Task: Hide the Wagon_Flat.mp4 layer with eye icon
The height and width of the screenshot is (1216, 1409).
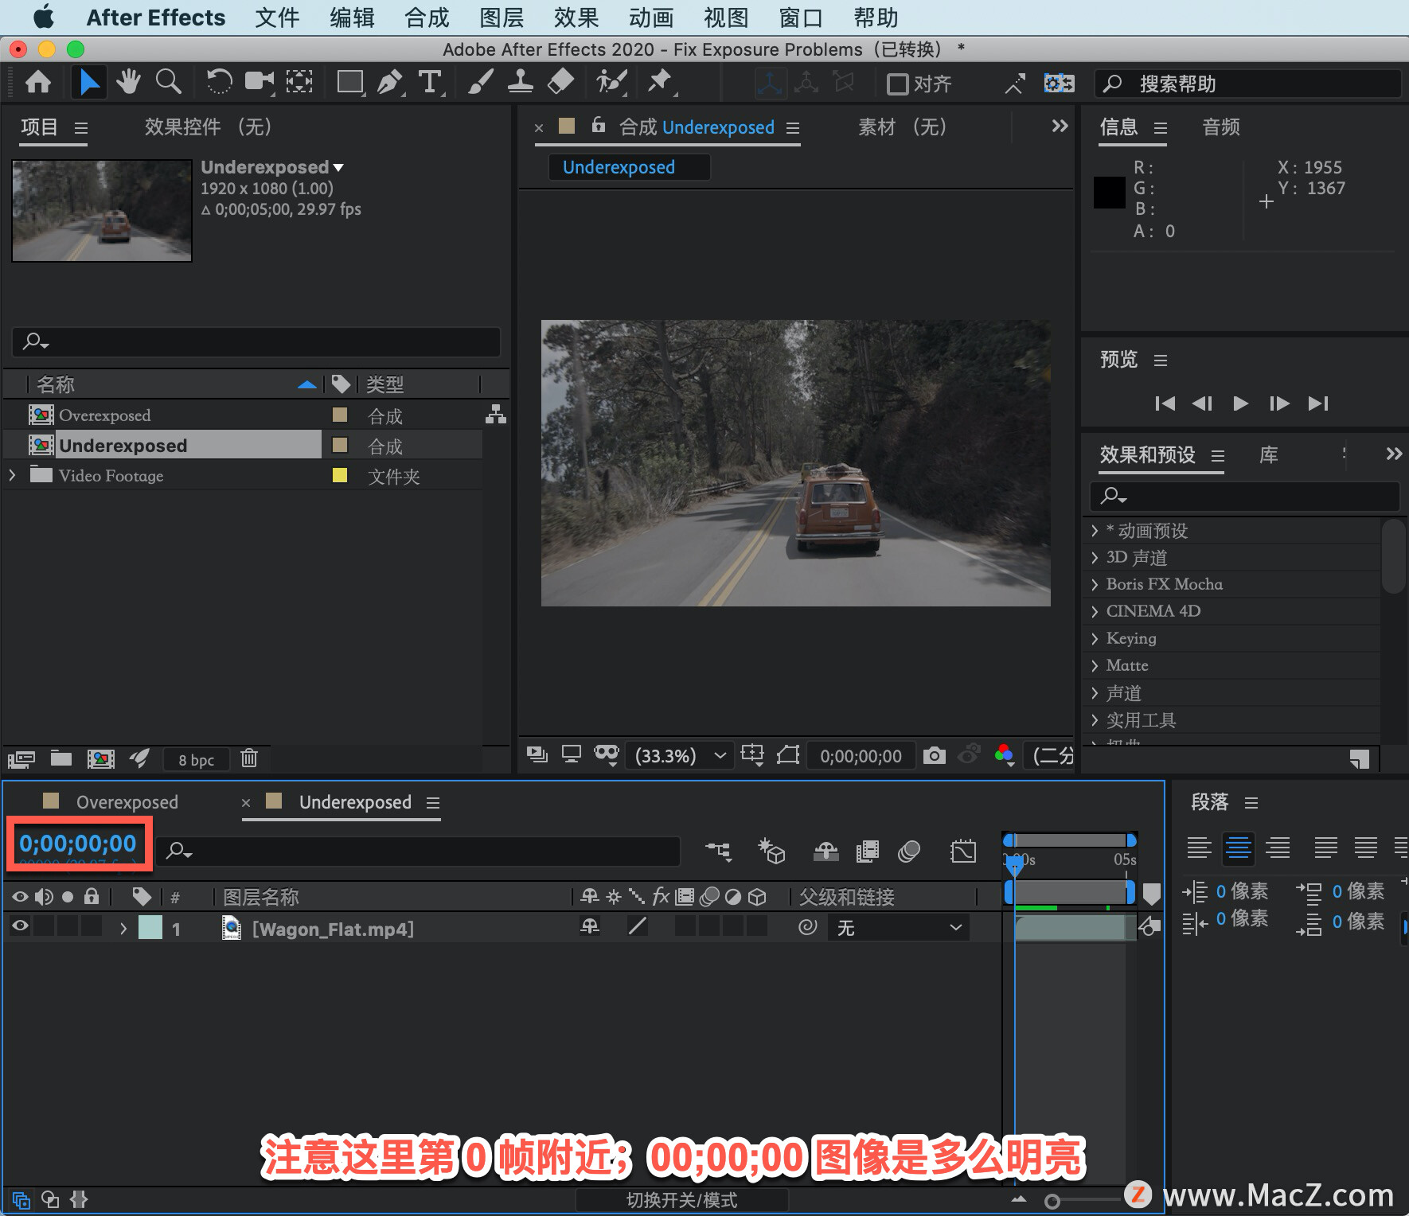Action: pyautogui.click(x=20, y=926)
